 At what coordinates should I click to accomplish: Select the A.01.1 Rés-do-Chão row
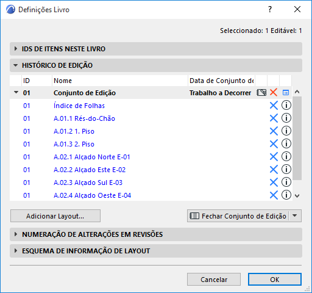(x=151, y=118)
